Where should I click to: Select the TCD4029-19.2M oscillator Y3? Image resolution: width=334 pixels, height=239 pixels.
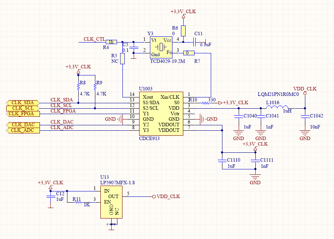click(161, 47)
